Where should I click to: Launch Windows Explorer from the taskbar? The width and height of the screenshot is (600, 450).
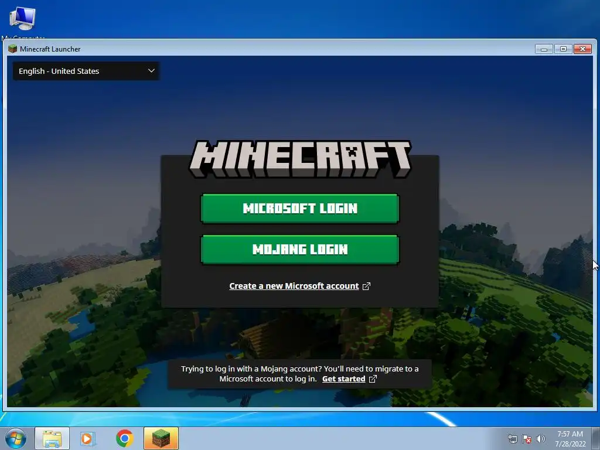tap(52, 438)
